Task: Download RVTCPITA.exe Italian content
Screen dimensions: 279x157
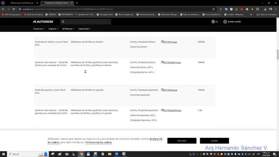Action: (170, 42)
